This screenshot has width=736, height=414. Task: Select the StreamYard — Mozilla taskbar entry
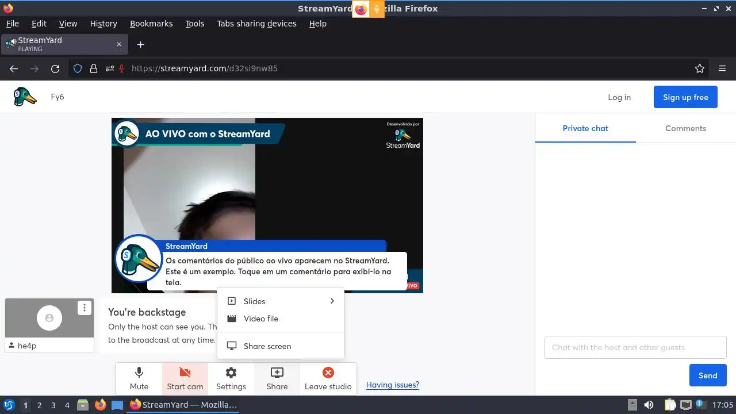tap(183, 405)
